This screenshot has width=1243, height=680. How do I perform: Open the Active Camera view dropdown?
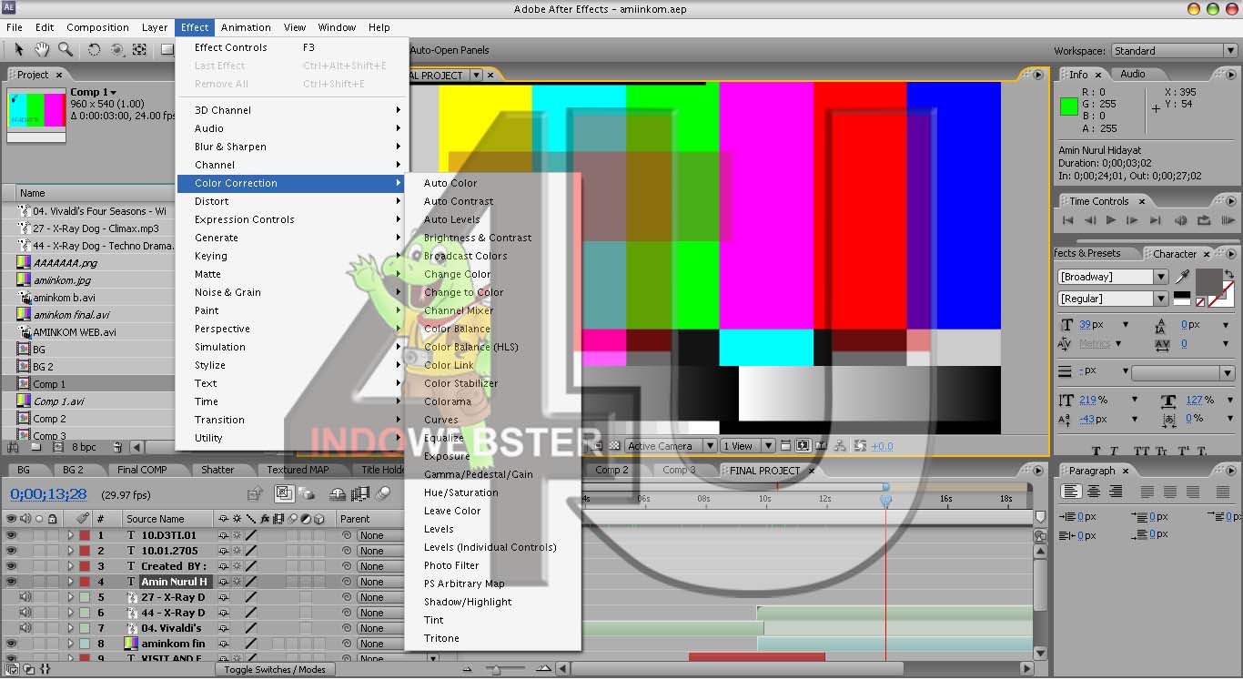click(x=671, y=446)
